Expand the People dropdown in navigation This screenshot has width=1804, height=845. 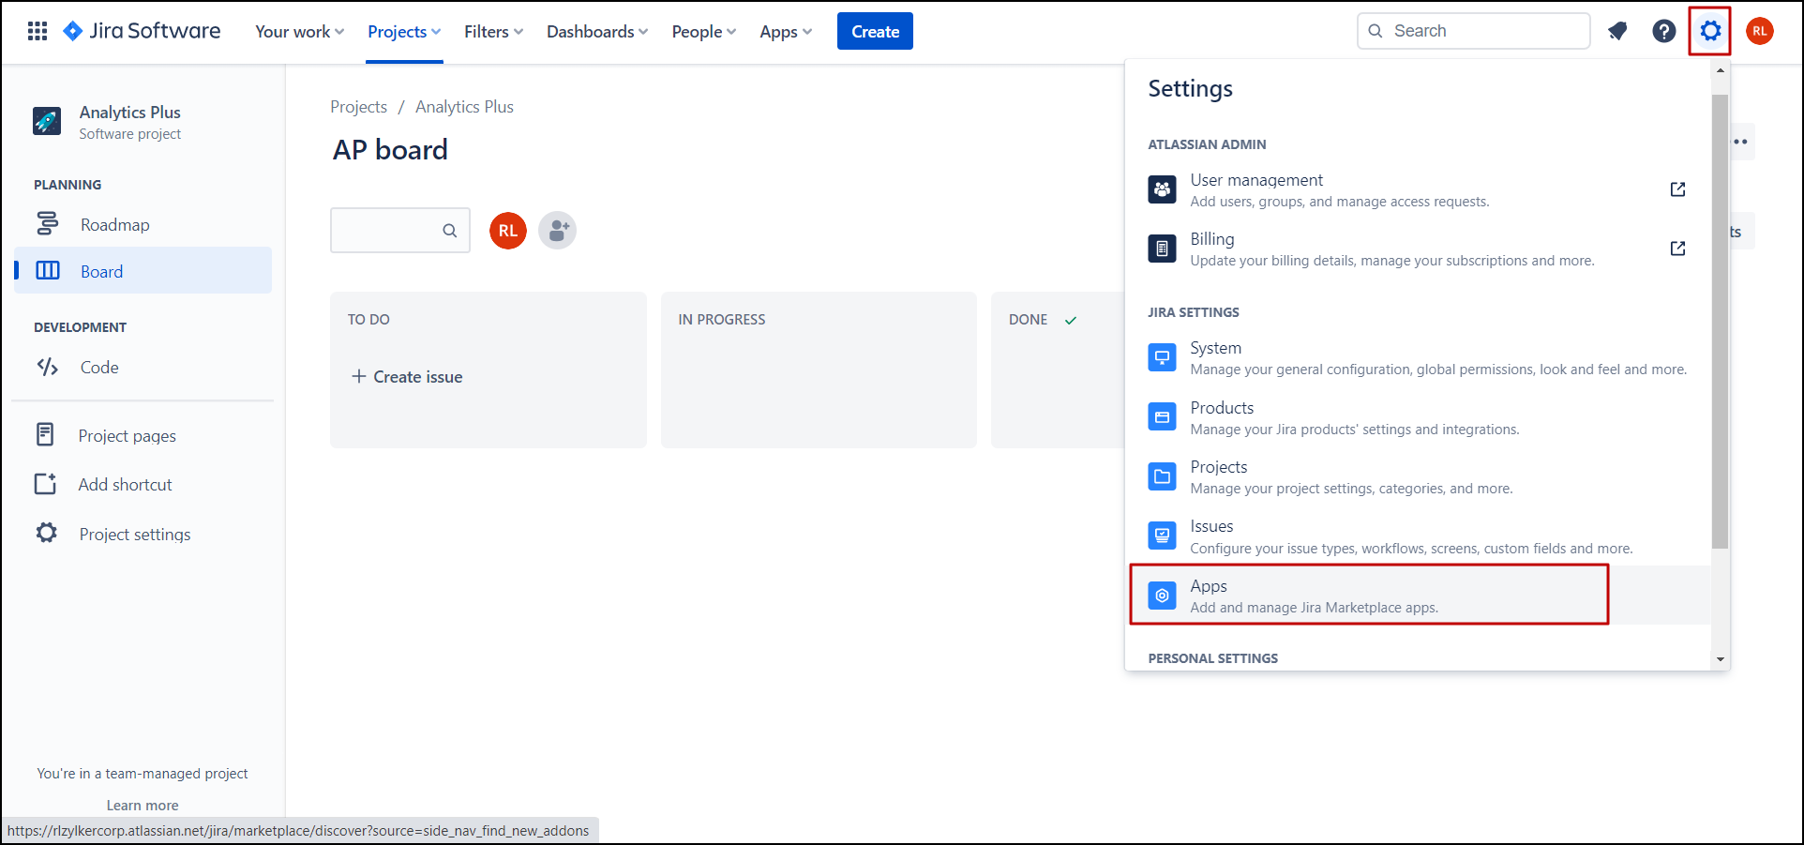coord(703,32)
